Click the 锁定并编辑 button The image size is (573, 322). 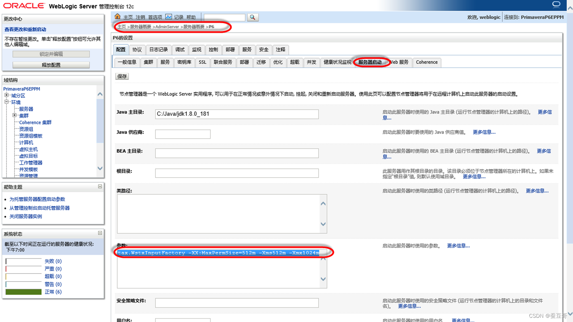pos(51,54)
